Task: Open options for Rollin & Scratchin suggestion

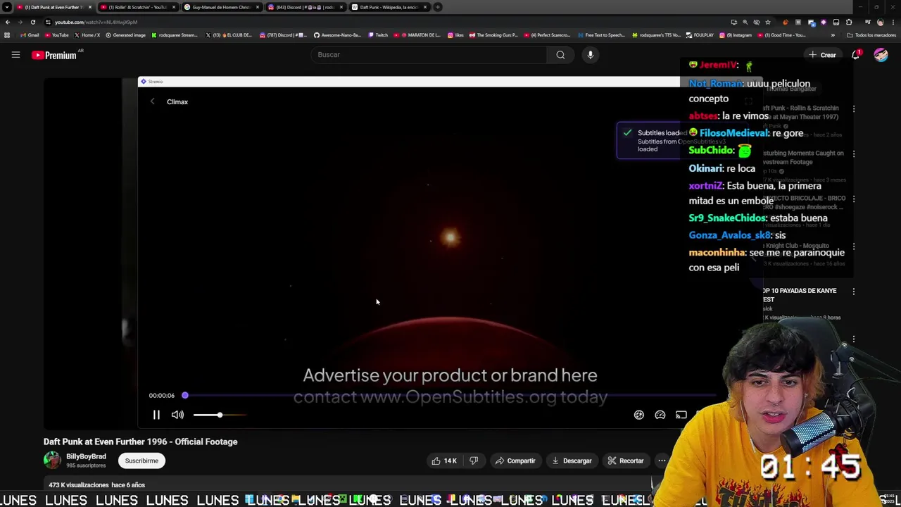Action: tap(854, 109)
